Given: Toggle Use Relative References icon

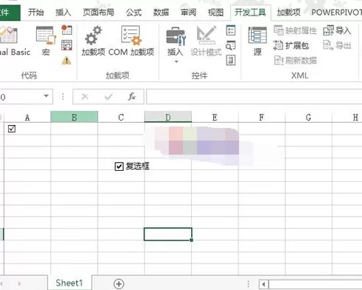Looking at the screenshot, I should click(x=67, y=45).
